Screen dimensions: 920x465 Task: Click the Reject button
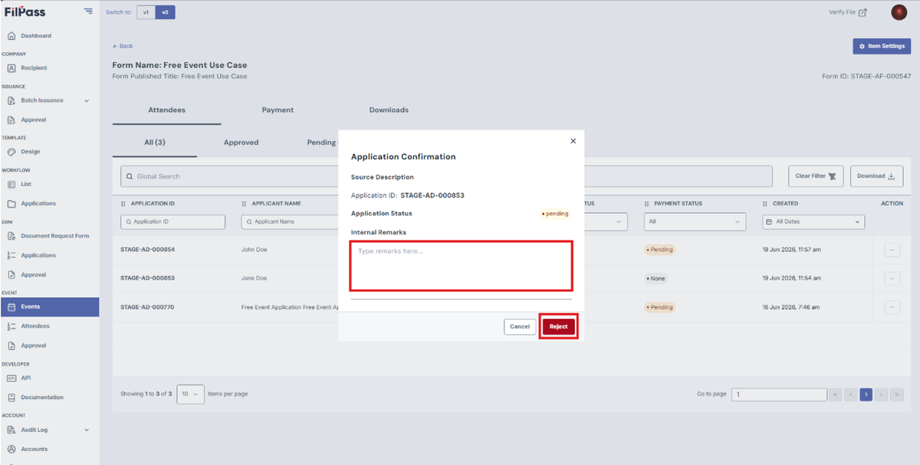click(558, 326)
